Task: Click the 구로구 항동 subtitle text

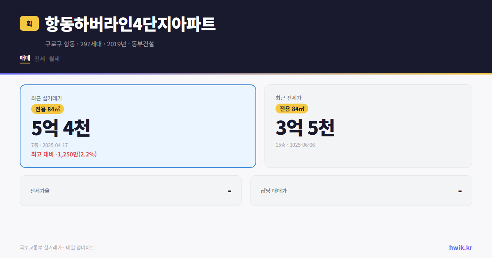Action: click(x=59, y=44)
